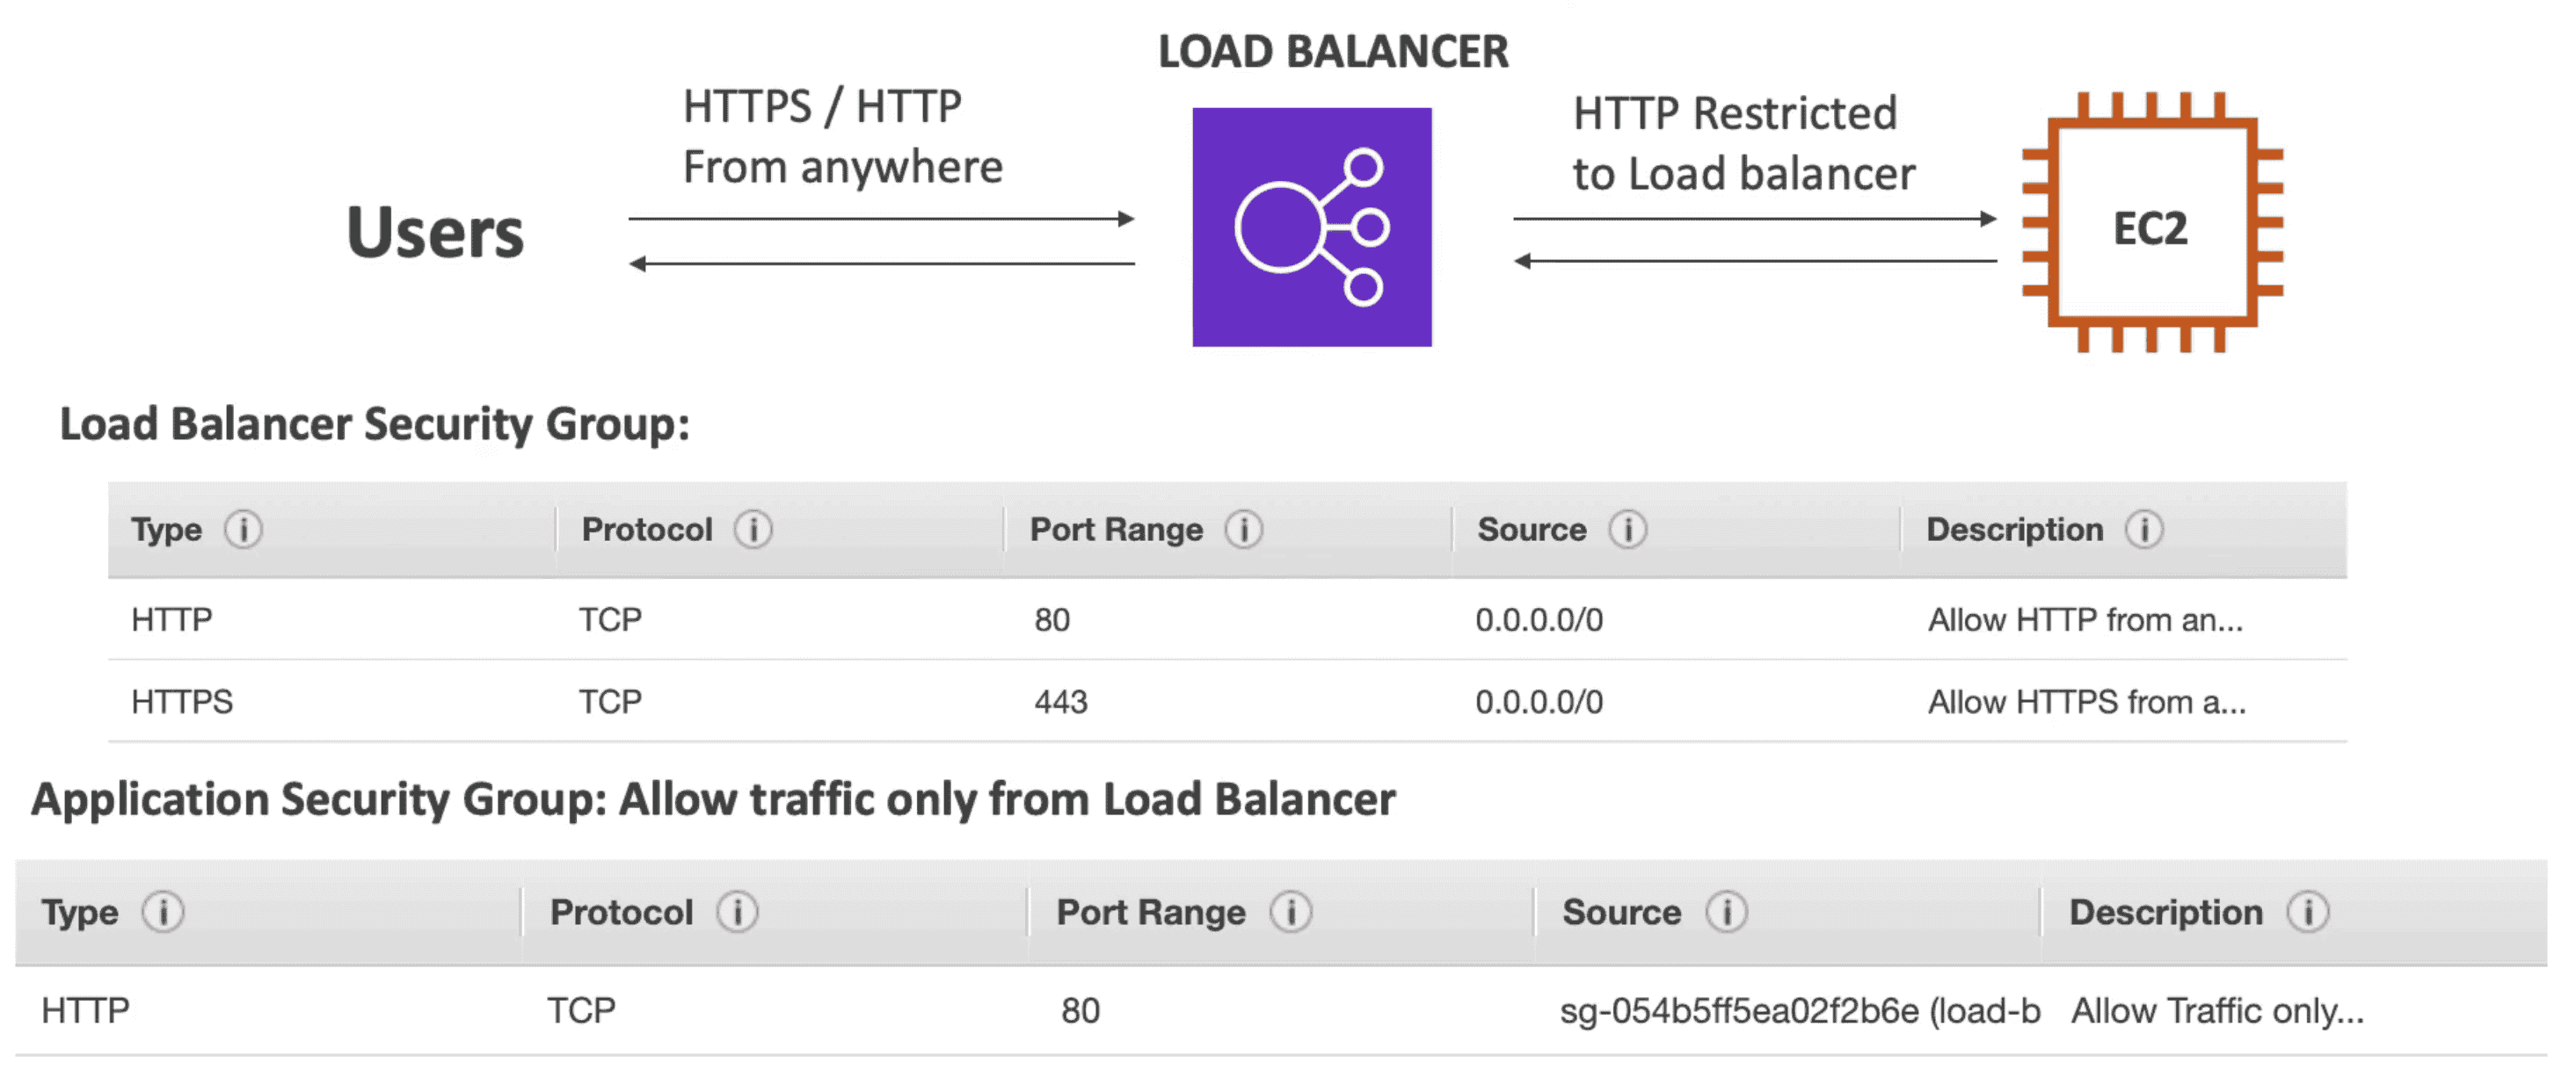
Task: Click info icon next to Type in Application table
Action: tap(163, 911)
